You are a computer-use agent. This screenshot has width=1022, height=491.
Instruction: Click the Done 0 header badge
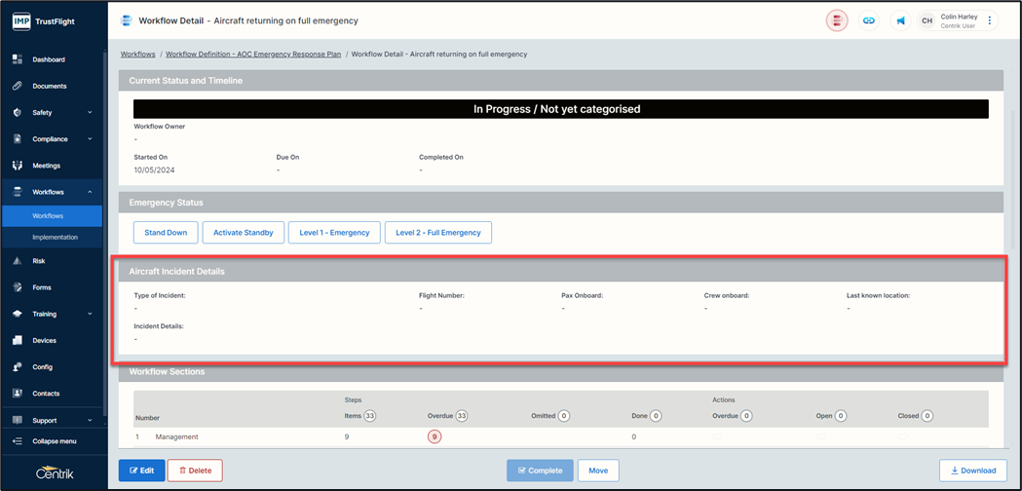click(656, 415)
